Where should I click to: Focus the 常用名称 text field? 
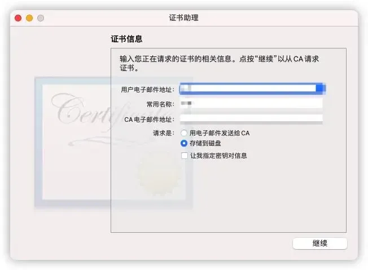pyautogui.click(x=251, y=103)
